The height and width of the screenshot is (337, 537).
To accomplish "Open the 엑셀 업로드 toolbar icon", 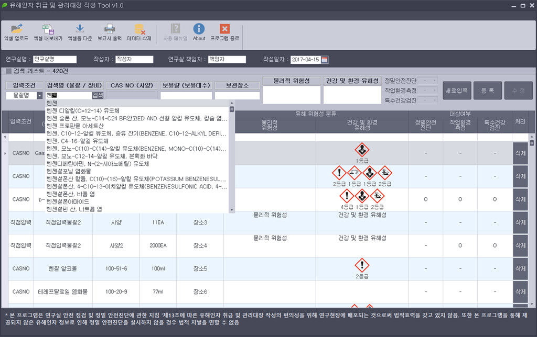I will pos(16,32).
